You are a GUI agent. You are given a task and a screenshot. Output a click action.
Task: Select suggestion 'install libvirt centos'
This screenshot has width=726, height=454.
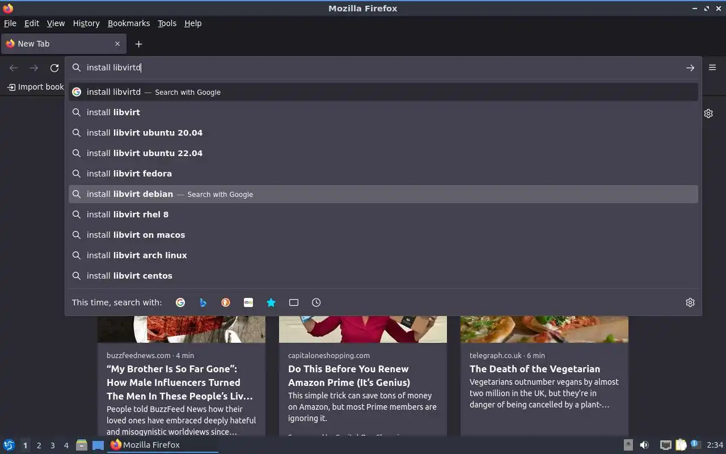[383, 276]
